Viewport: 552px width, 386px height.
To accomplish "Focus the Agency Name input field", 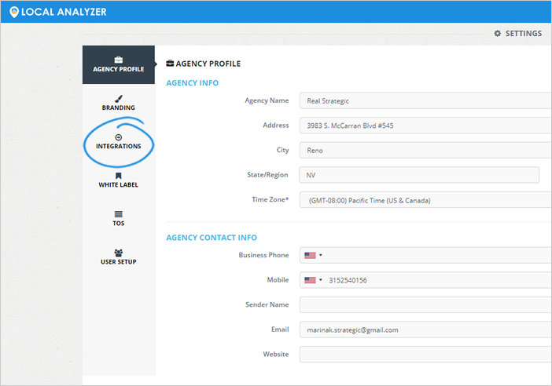I will click(x=425, y=100).
